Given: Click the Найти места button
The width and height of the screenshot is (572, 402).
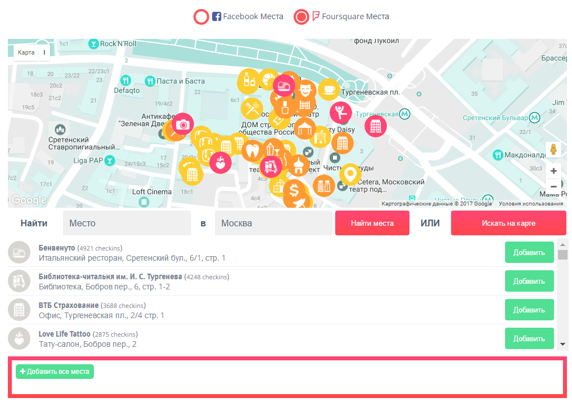Looking at the screenshot, I should [372, 223].
